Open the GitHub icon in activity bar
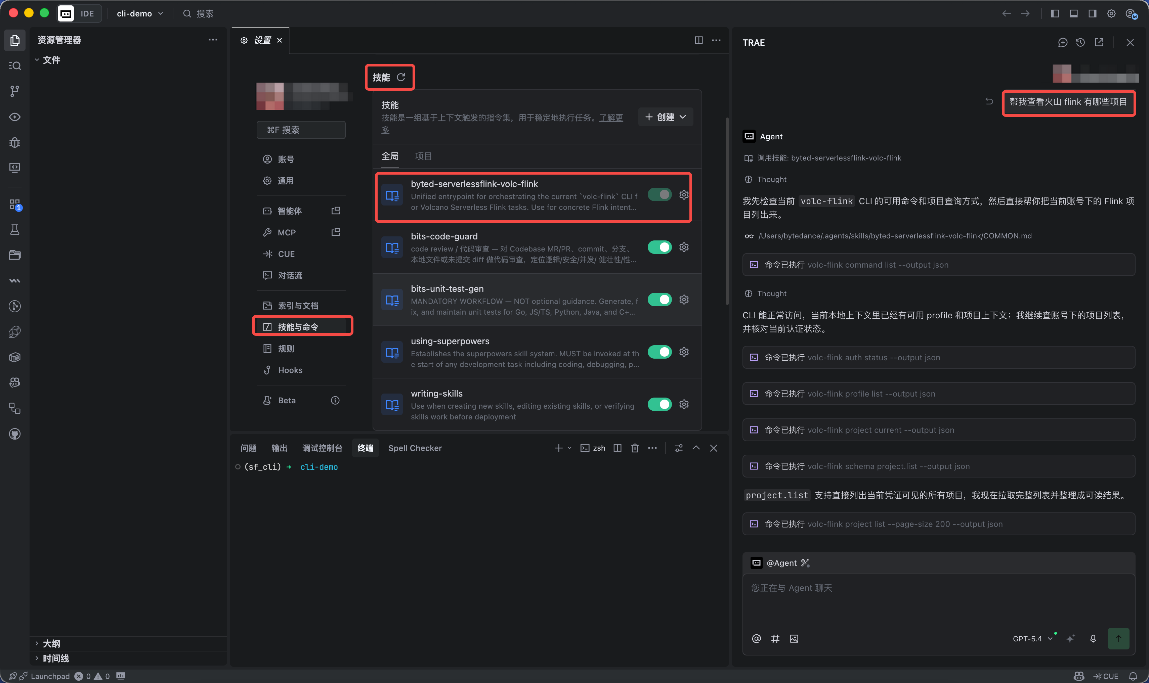Screen dimensions: 1149x683 [x=15, y=434]
